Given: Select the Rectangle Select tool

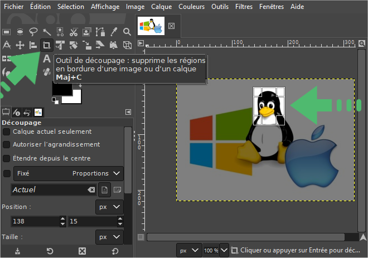Looking at the screenshot, I should tap(6, 32).
